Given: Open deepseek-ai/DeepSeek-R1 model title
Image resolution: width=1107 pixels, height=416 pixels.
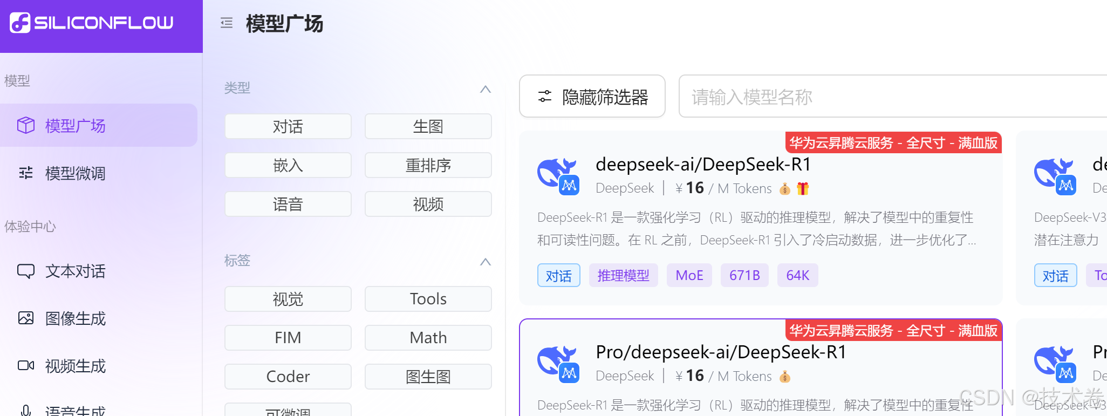Looking at the screenshot, I should pos(703,164).
